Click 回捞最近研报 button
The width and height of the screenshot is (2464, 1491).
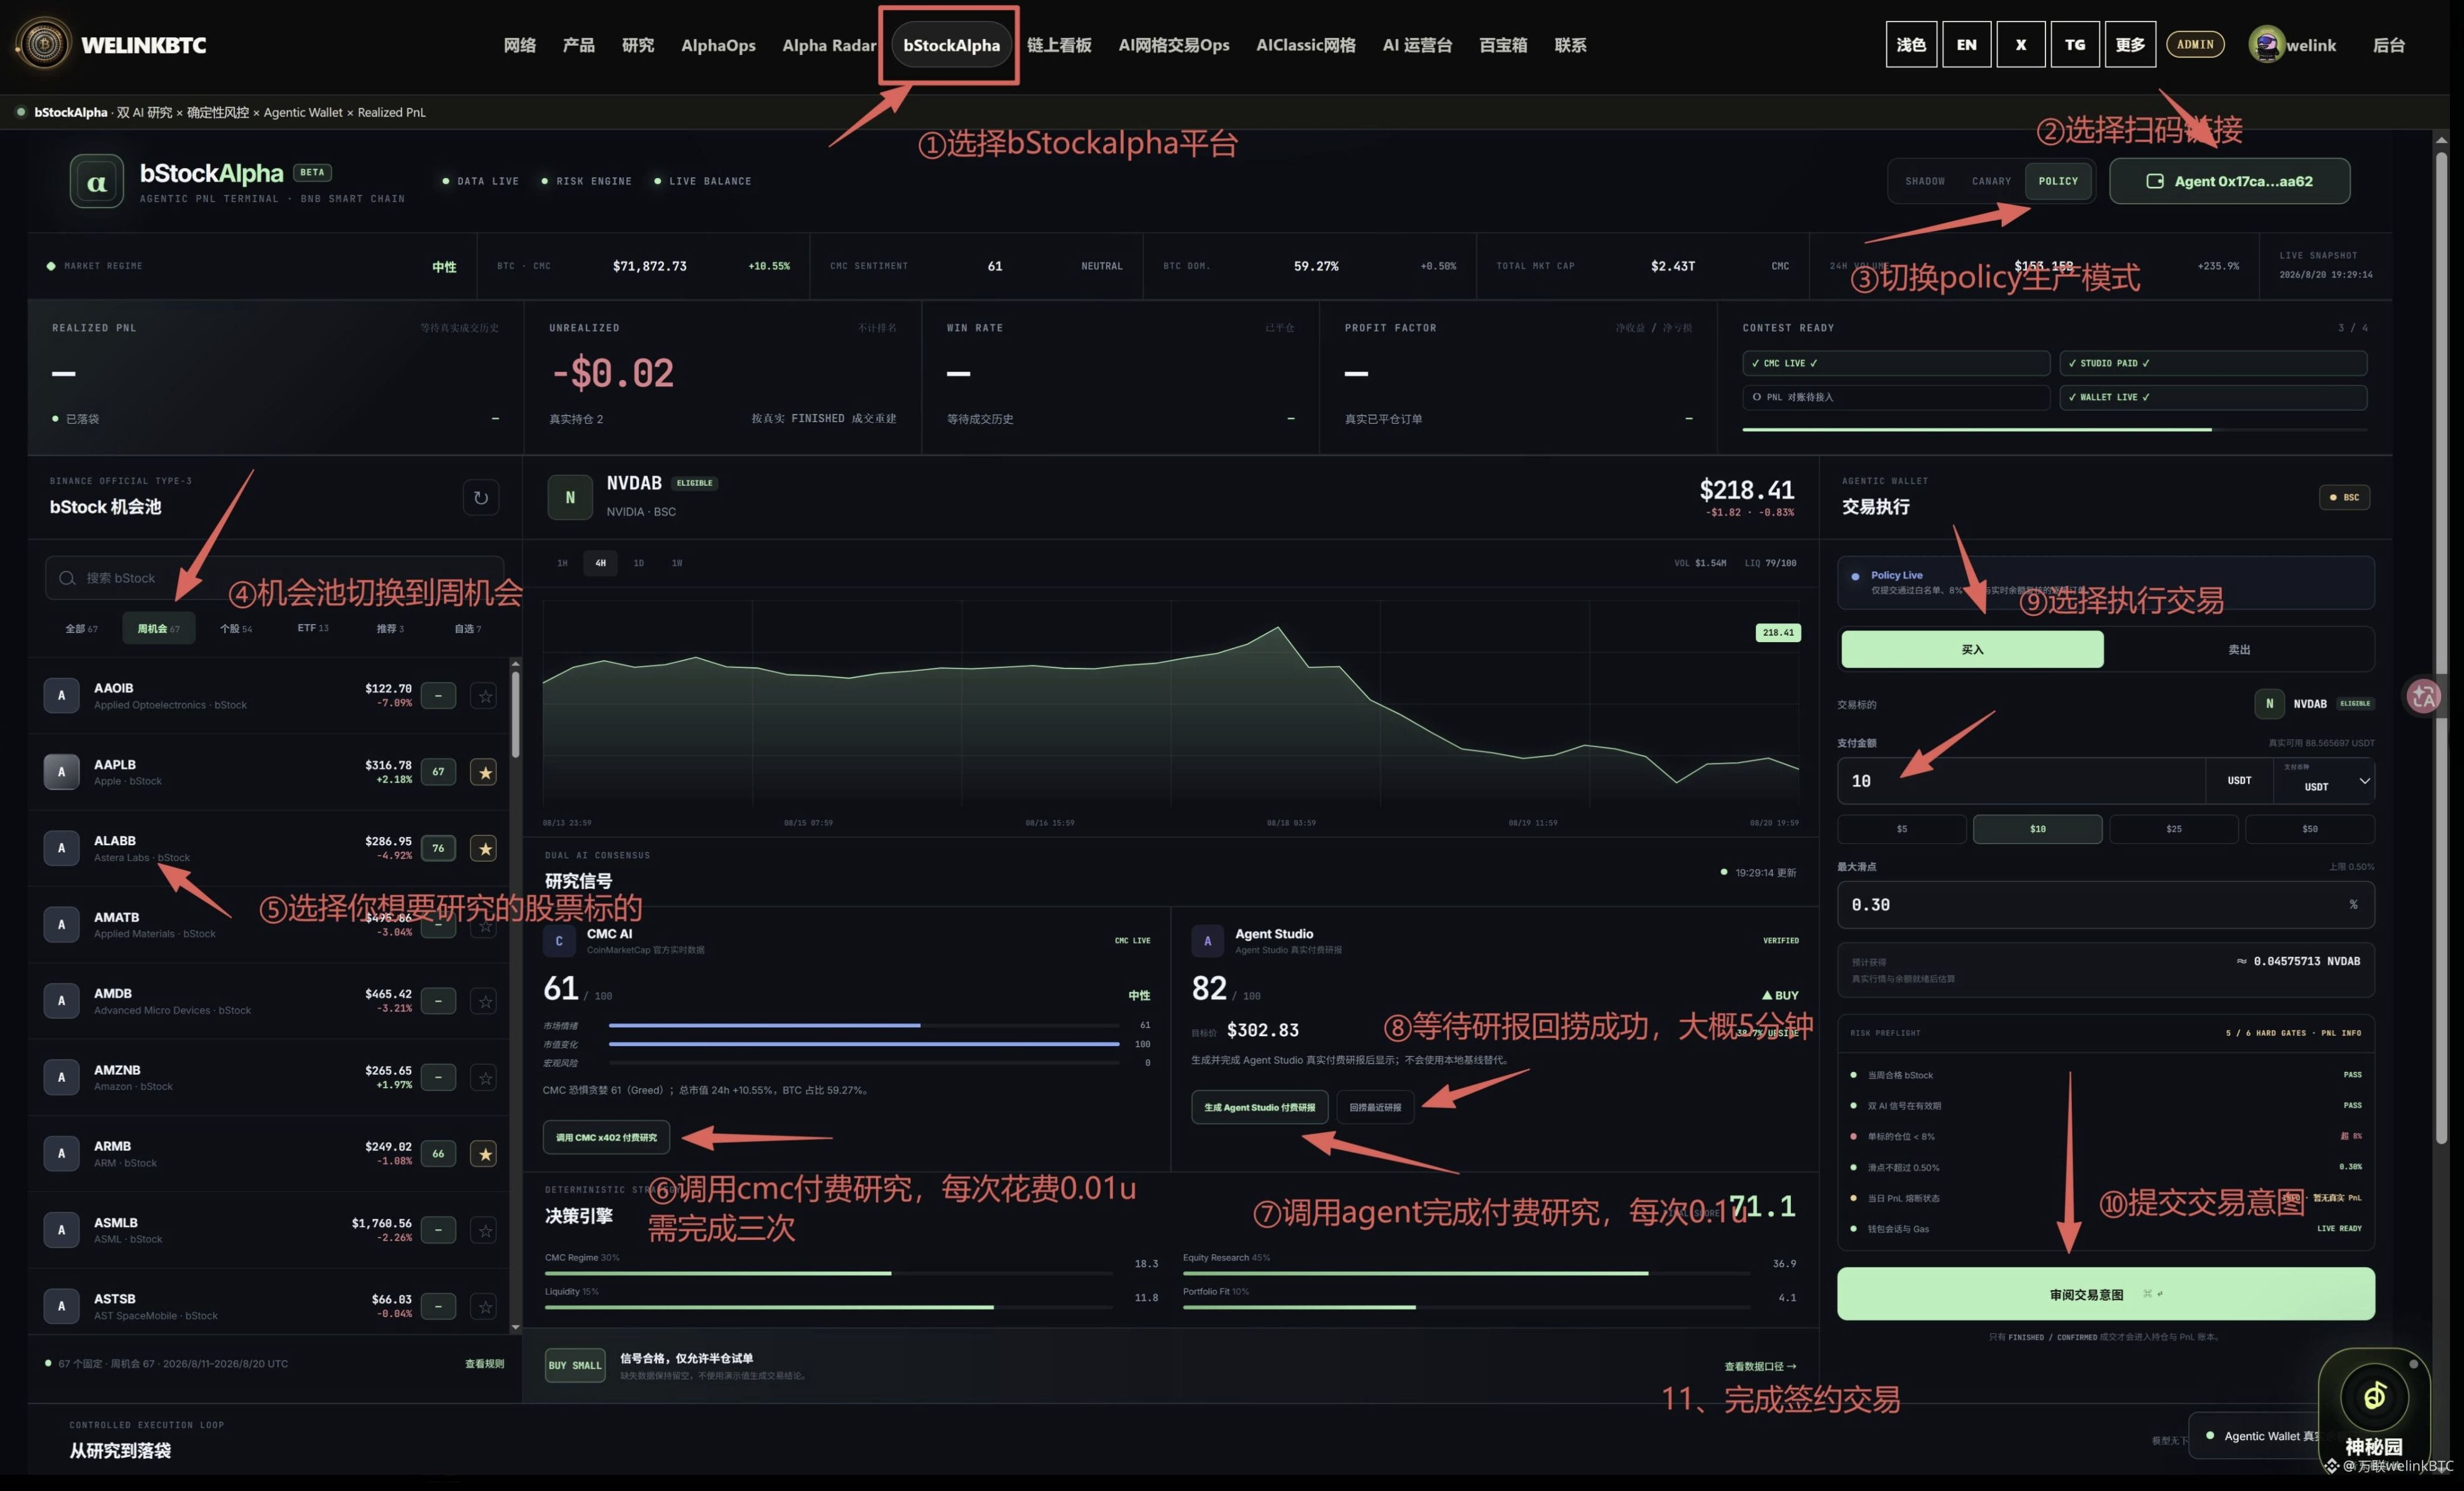point(1375,1107)
